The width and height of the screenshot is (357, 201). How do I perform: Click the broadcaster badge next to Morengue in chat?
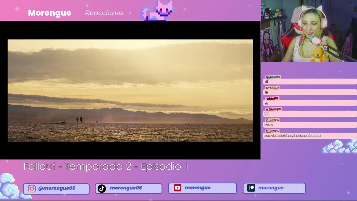267,109
